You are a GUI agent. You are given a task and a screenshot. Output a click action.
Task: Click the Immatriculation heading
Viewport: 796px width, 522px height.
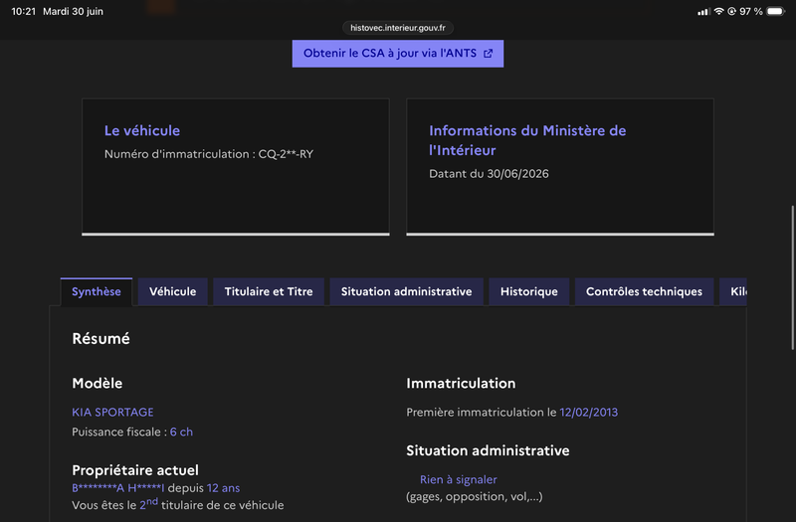pyautogui.click(x=461, y=383)
